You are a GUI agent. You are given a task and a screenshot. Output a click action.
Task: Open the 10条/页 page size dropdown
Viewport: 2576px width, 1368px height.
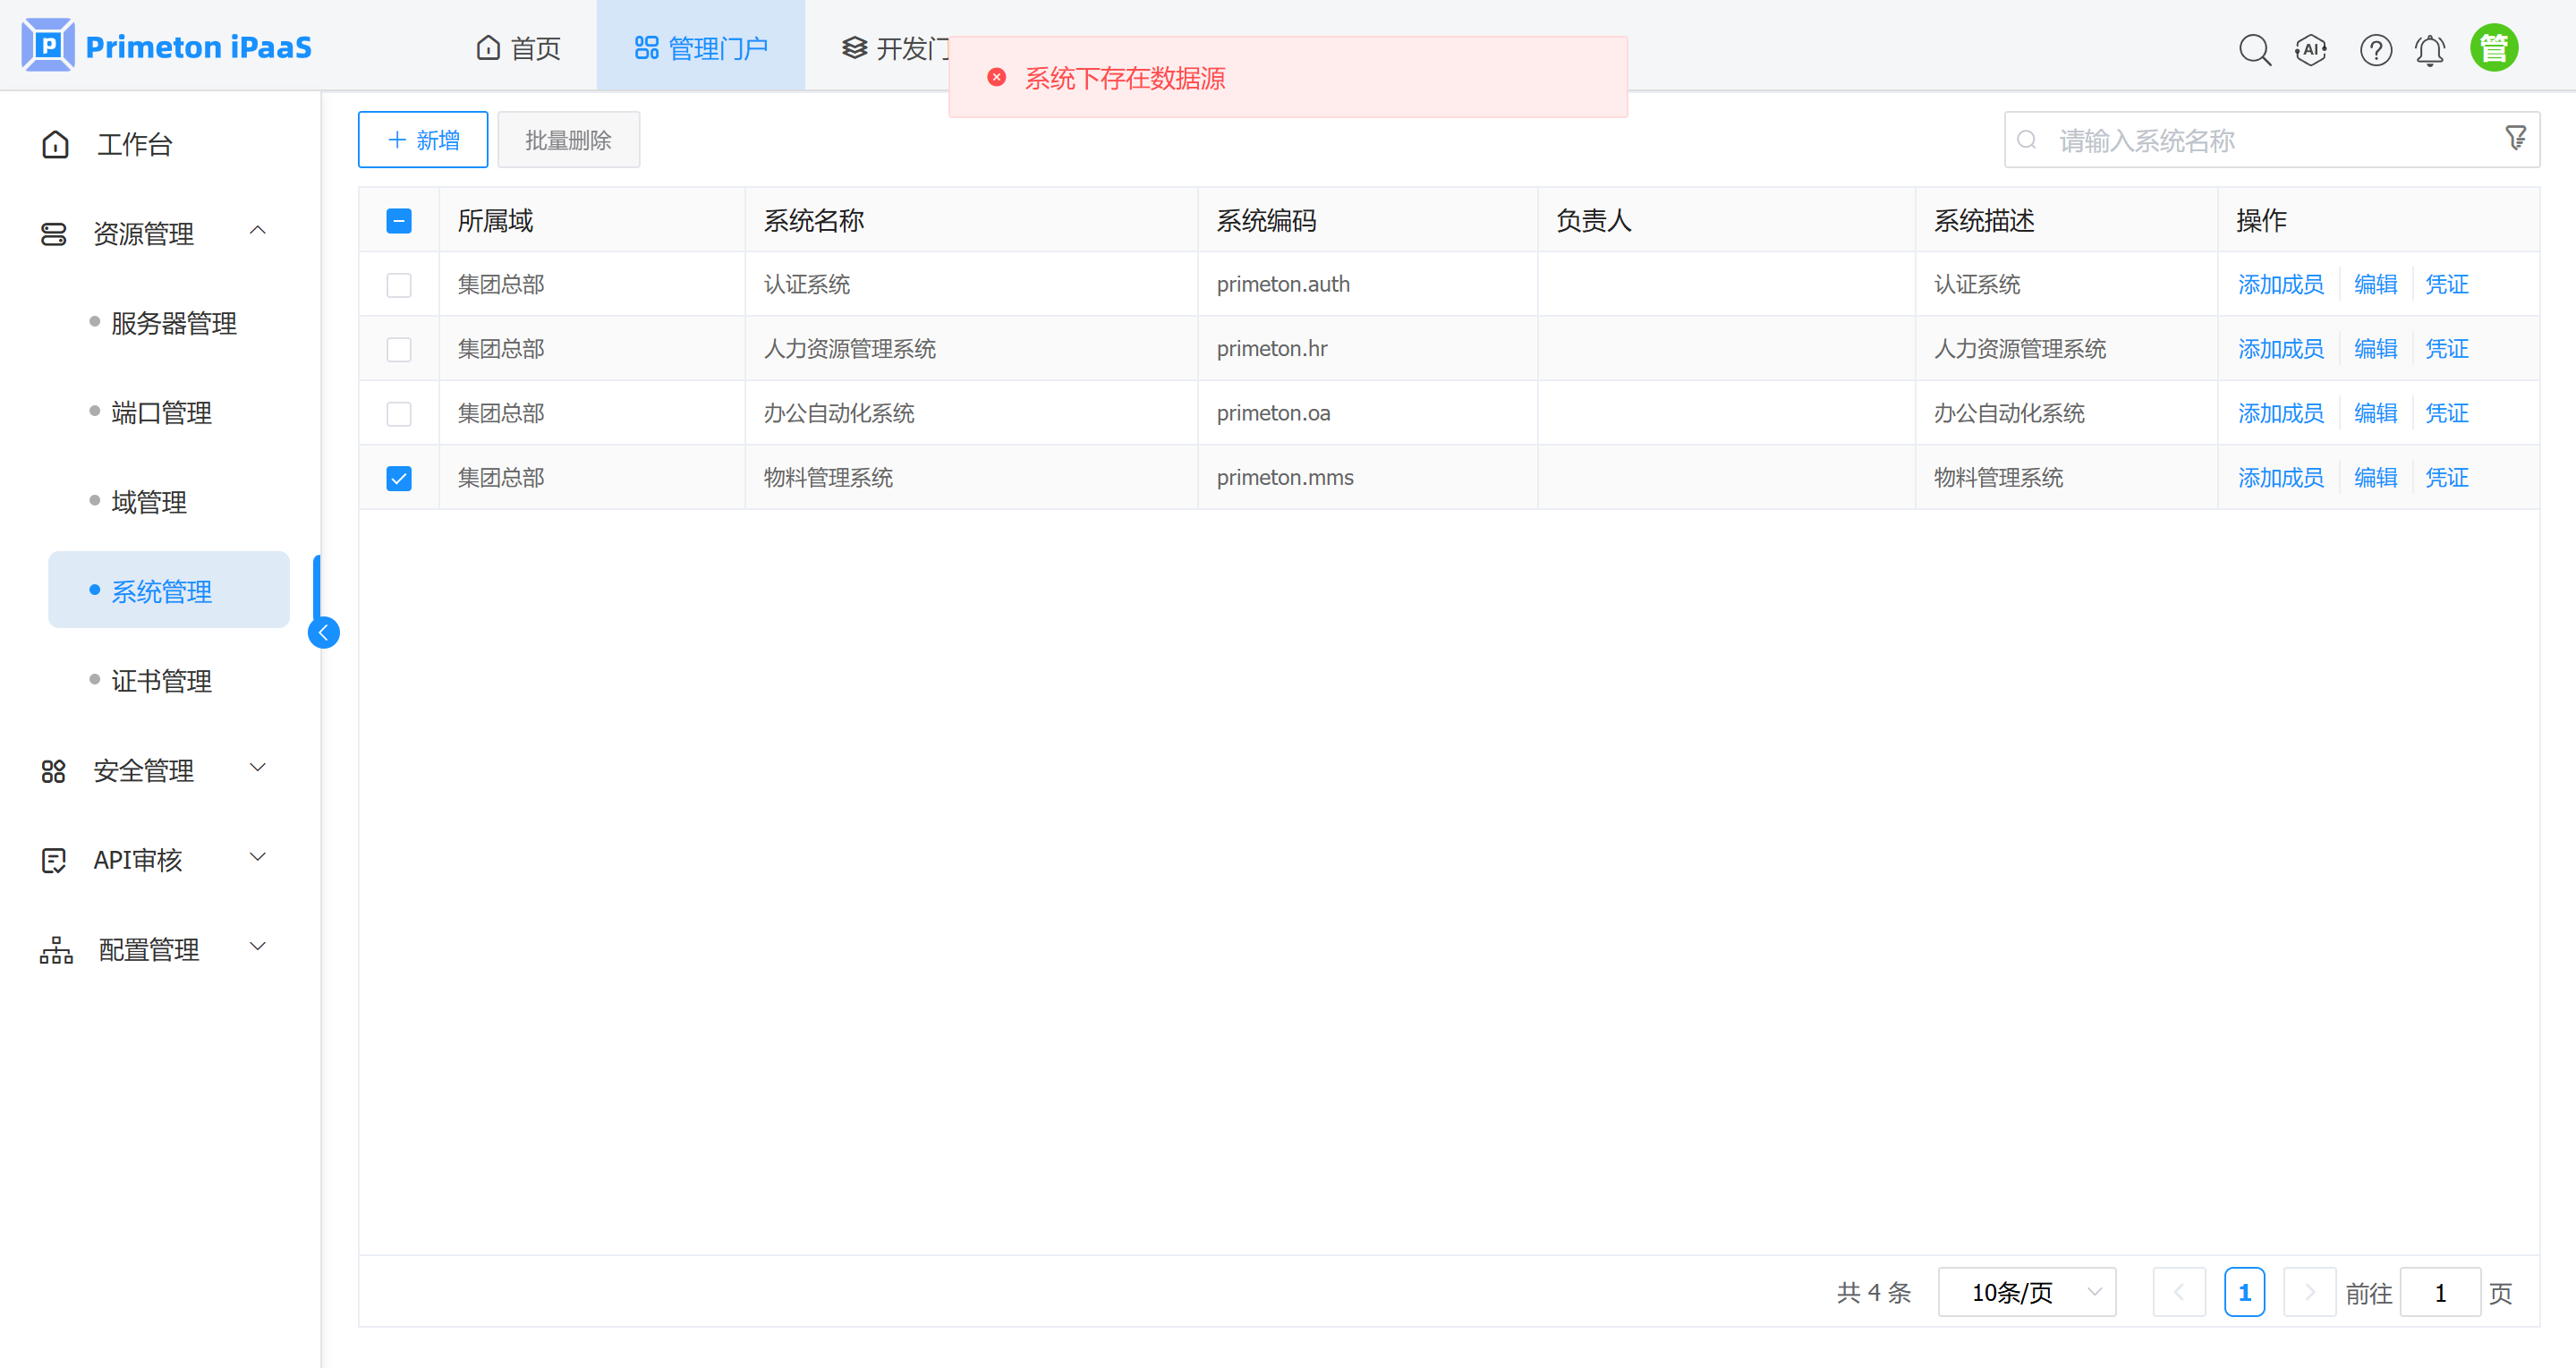coord(2027,1292)
